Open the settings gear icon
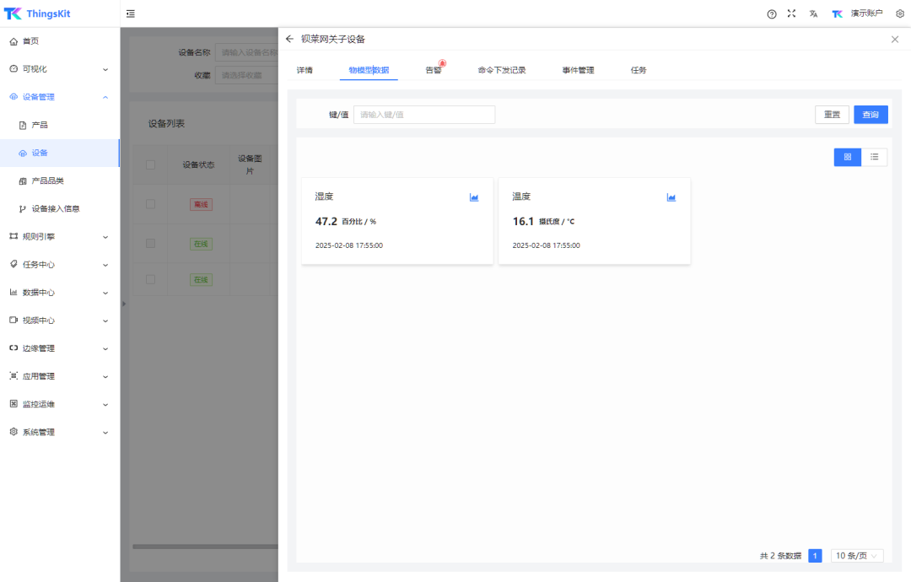This screenshot has width=911, height=582. pos(899,13)
